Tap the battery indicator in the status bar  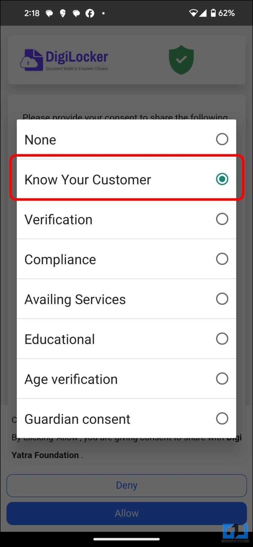[213, 13]
